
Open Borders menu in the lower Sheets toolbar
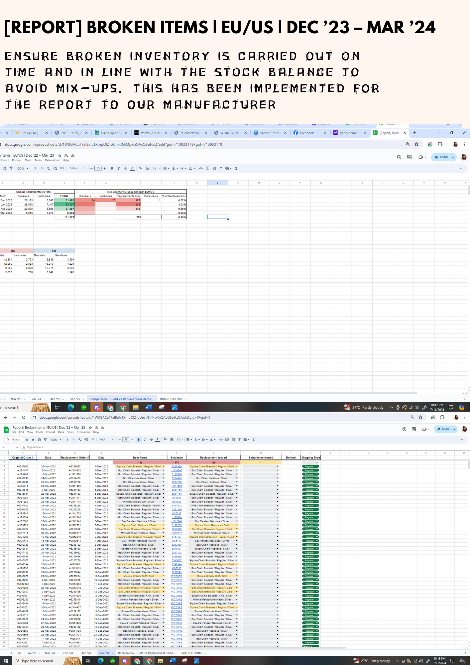pos(172,440)
